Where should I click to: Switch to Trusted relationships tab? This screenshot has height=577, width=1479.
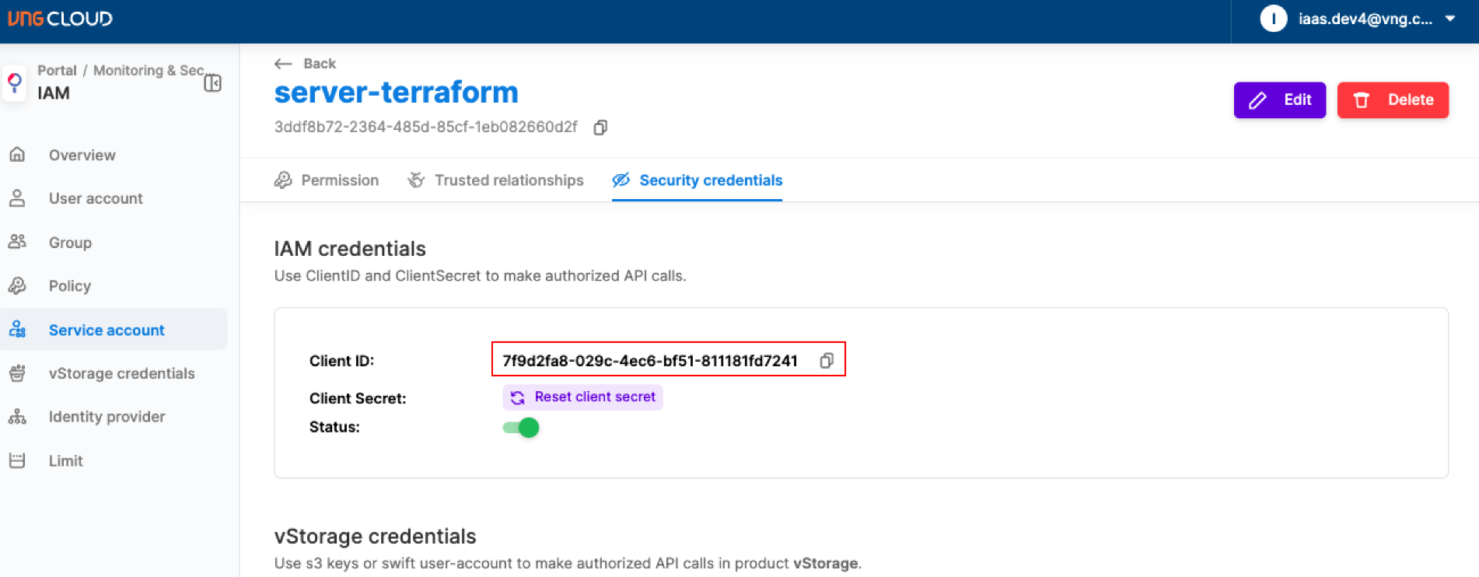click(x=495, y=180)
